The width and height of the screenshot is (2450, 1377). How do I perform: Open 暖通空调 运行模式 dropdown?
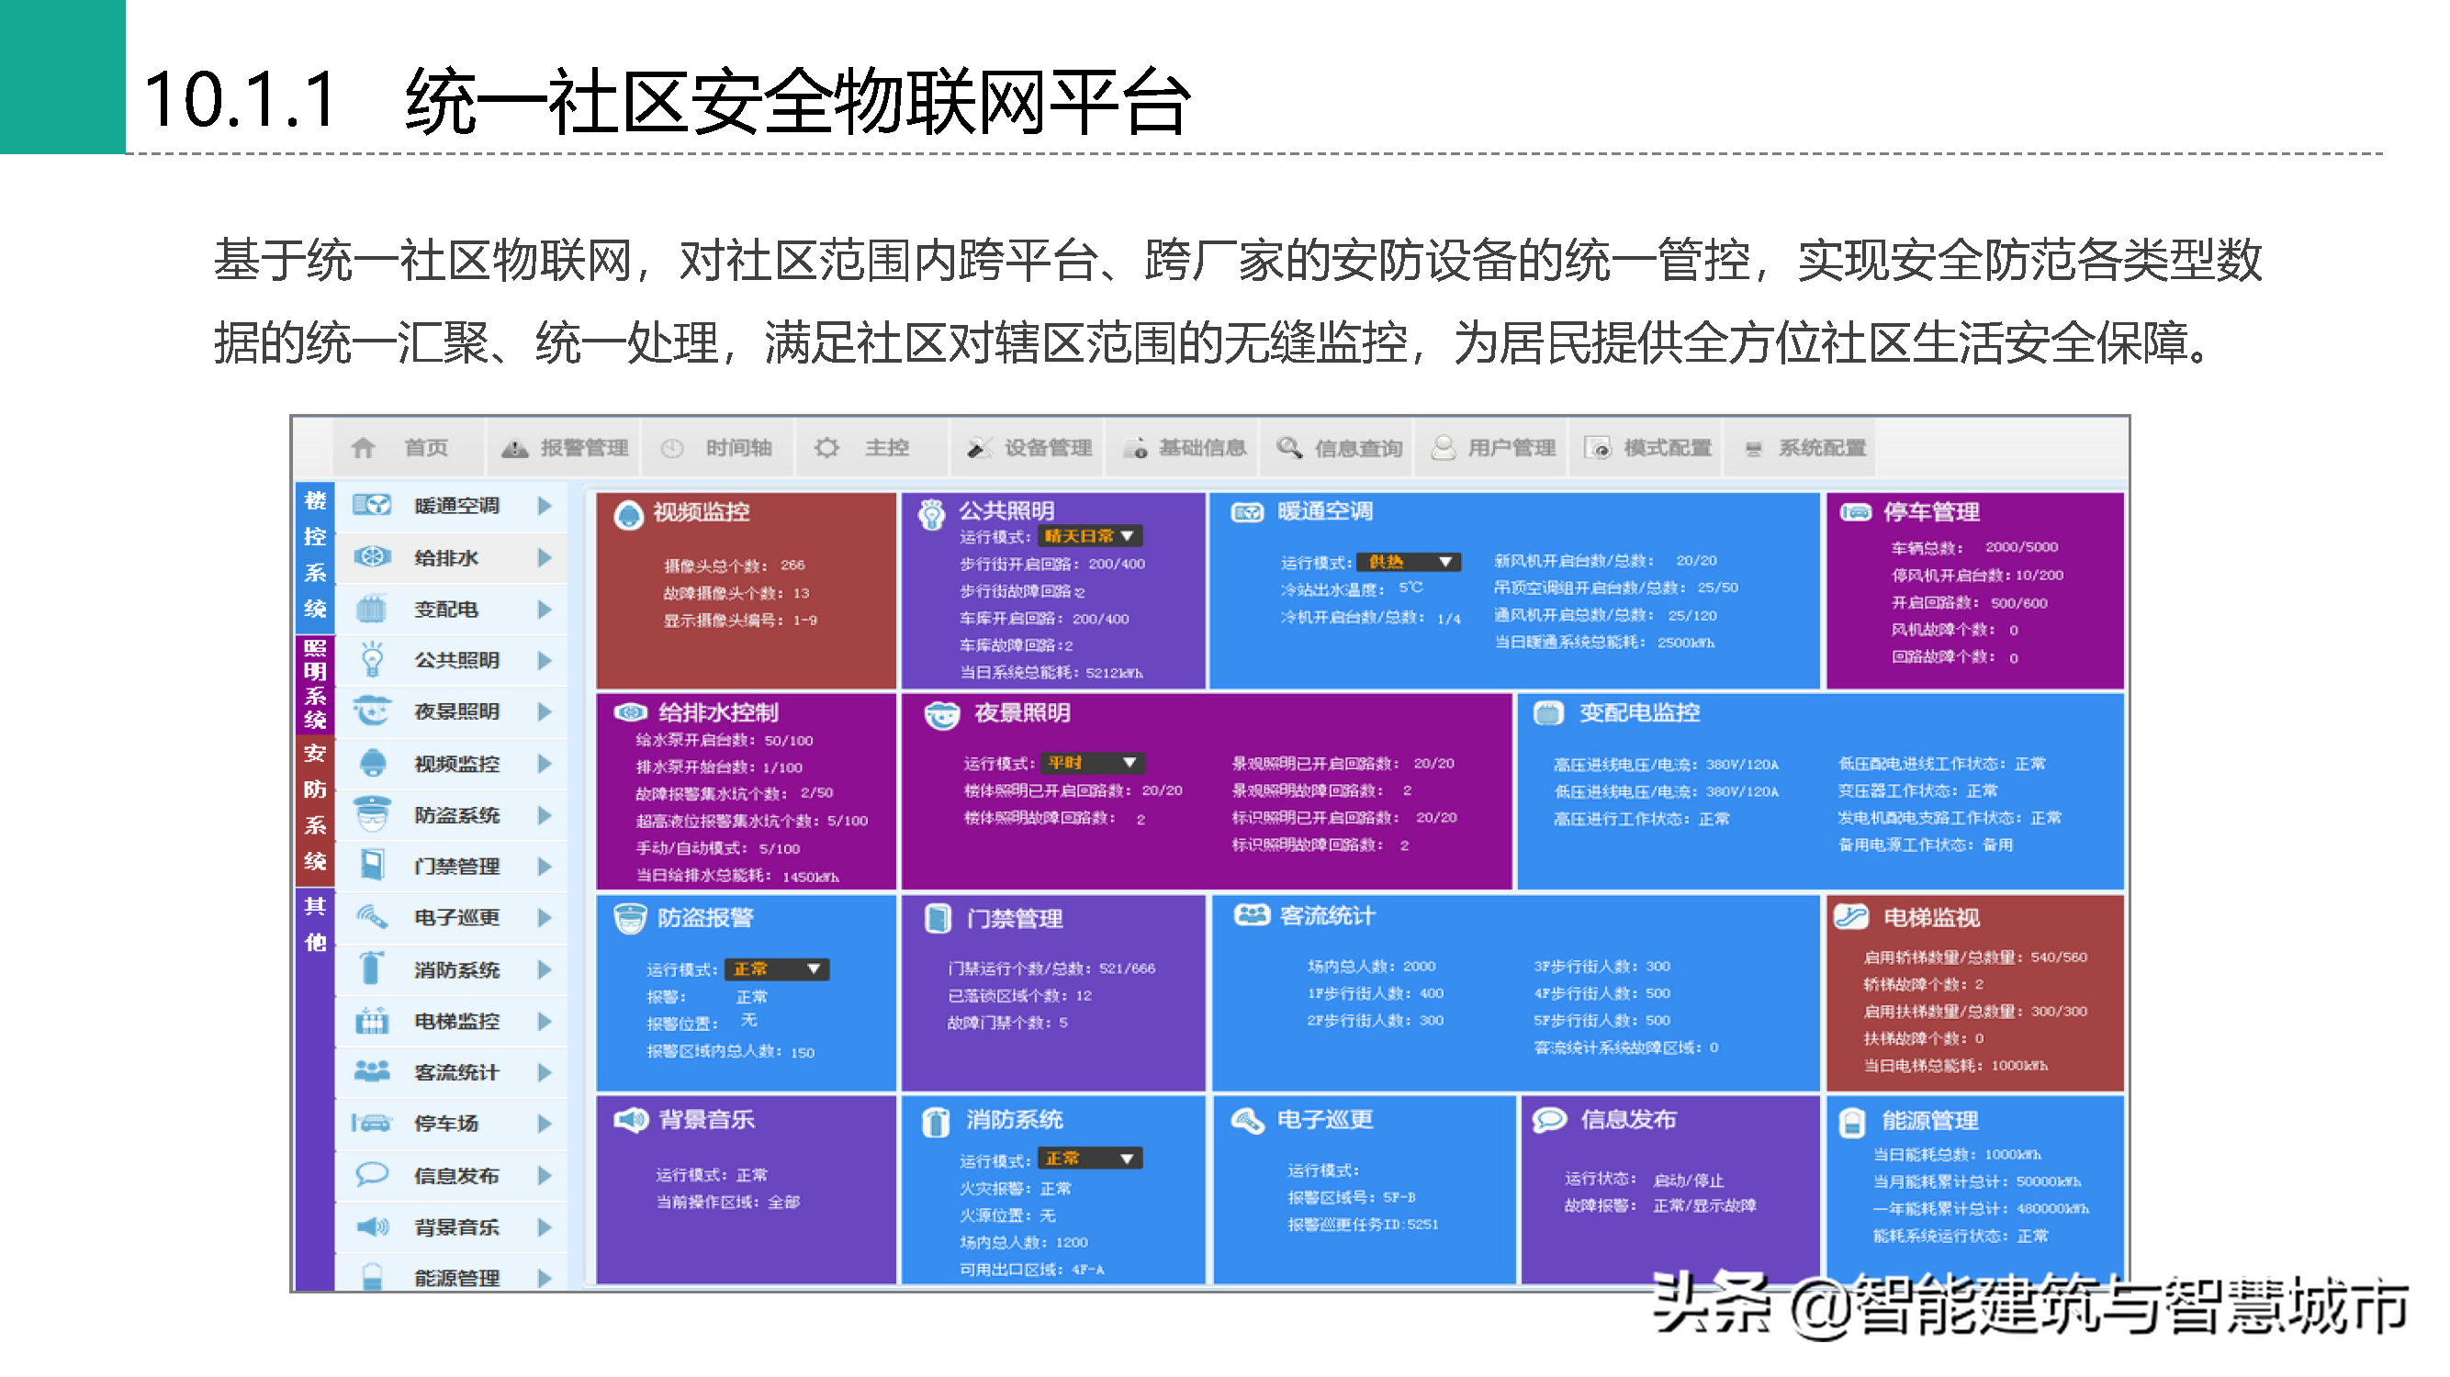pos(1409,562)
